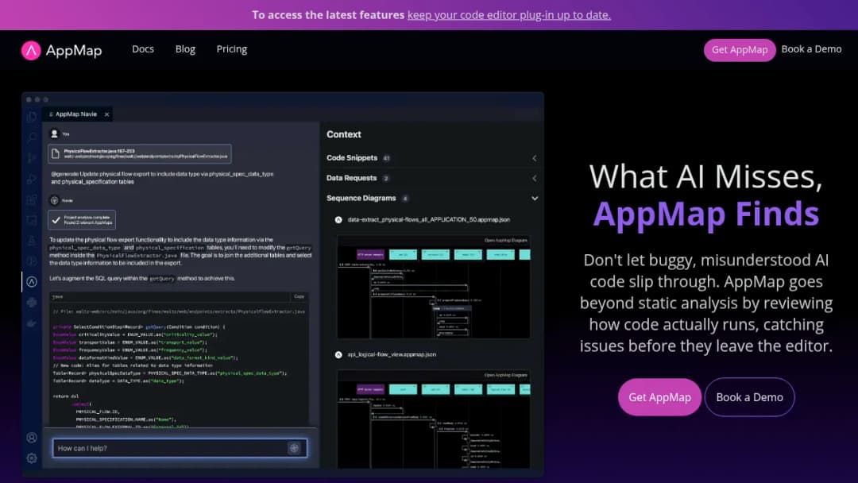Click 'data-extract_physical-flows_all_APPLICATION_50.appmap.json' text

(x=428, y=219)
